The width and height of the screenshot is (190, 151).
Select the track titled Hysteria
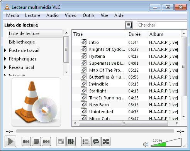(x=97, y=56)
